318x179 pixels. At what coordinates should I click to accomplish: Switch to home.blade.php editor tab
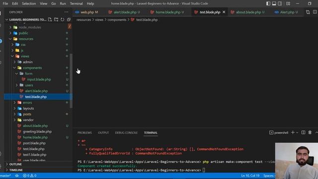tap(167, 12)
